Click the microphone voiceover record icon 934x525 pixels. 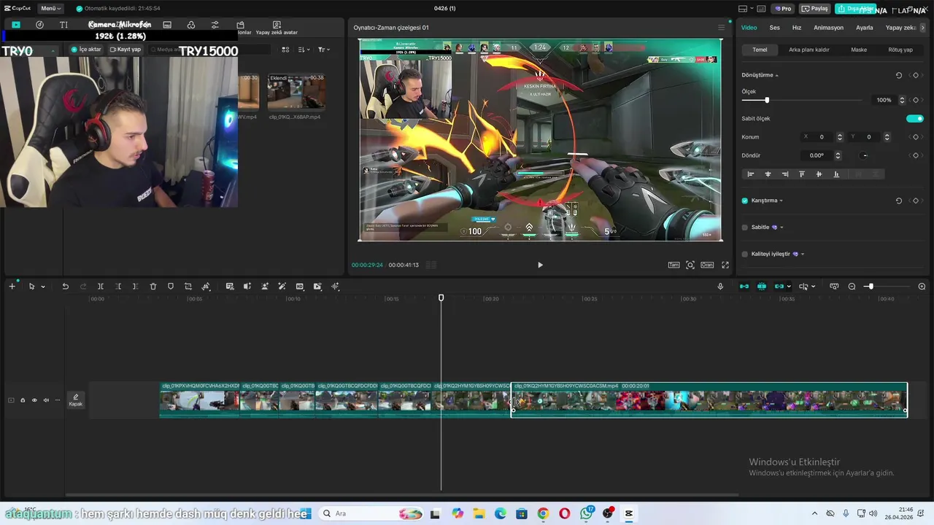(720, 287)
